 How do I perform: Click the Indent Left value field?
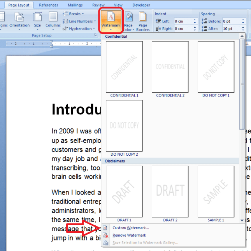(x=183, y=21)
